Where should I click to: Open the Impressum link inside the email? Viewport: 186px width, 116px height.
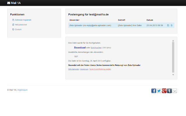pos(84,69)
